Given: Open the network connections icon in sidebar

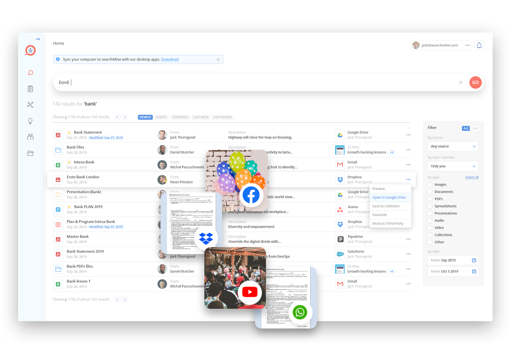Looking at the screenshot, I should pos(30,105).
